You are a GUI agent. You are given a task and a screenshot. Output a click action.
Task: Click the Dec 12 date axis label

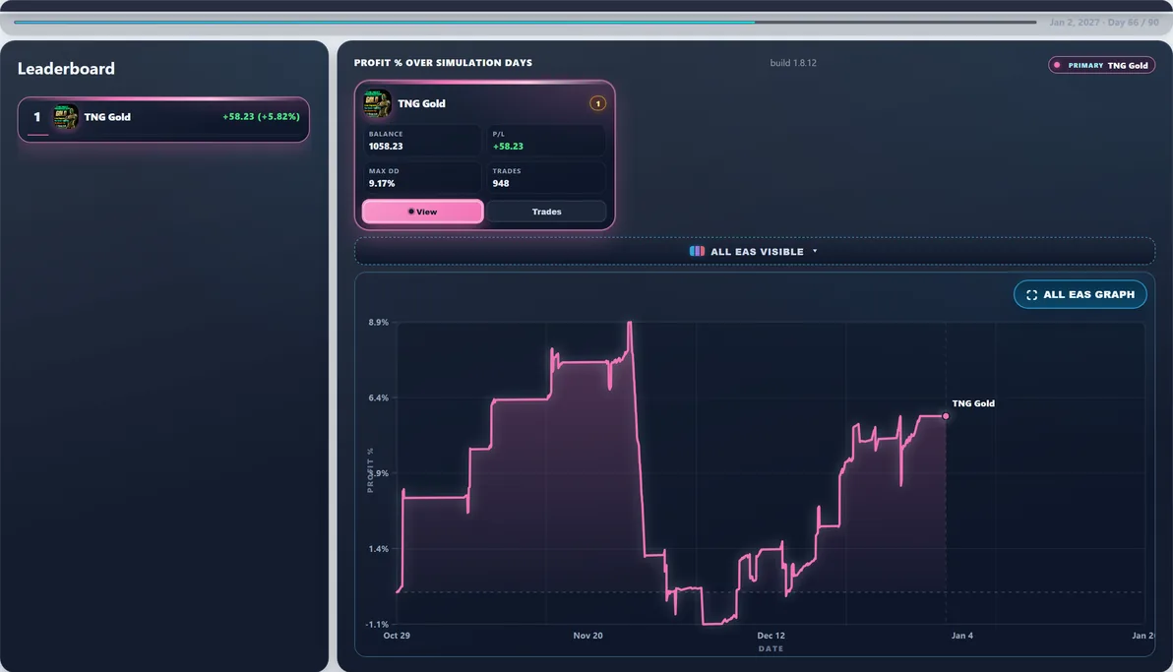point(771,636)
